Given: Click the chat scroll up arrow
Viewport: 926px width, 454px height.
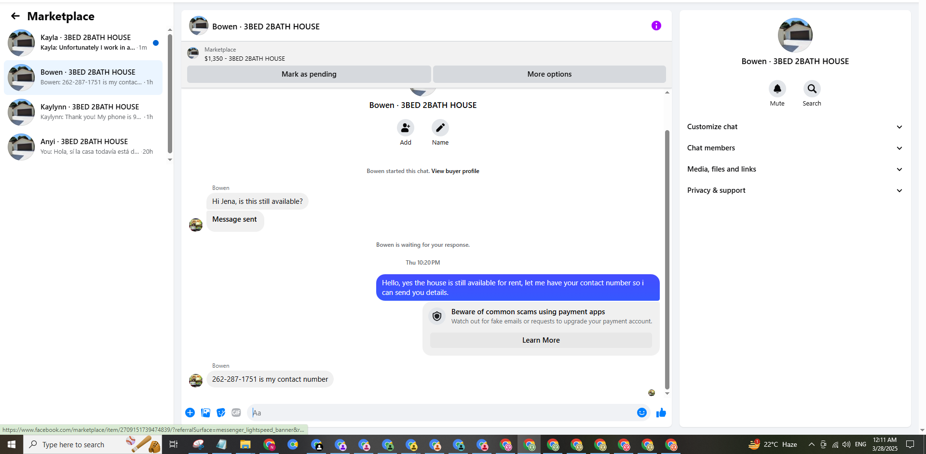Looking at the screenshot, I should coord(667,92).
